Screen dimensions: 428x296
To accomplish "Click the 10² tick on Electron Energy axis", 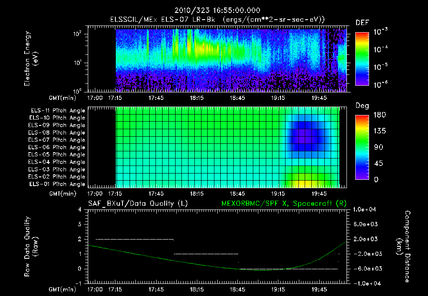I will [77, 34].
